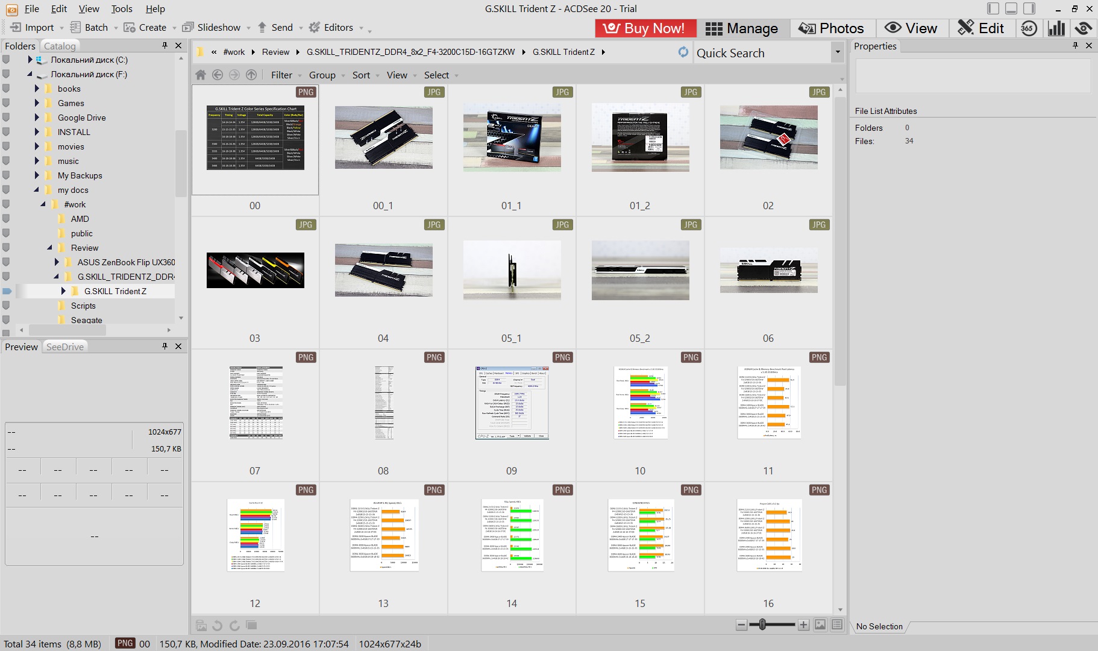
Task: Toggle Easy-Select box for music folder
Action: coord(6,161)
